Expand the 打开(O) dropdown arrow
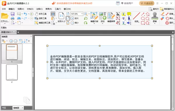The image size is (175, 111). pos(5,24)
